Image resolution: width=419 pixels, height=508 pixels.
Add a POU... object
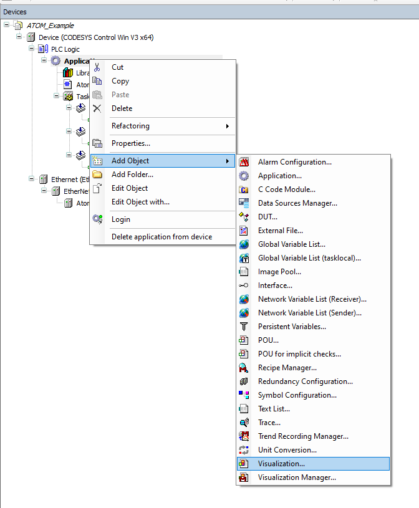coord(268,340)
